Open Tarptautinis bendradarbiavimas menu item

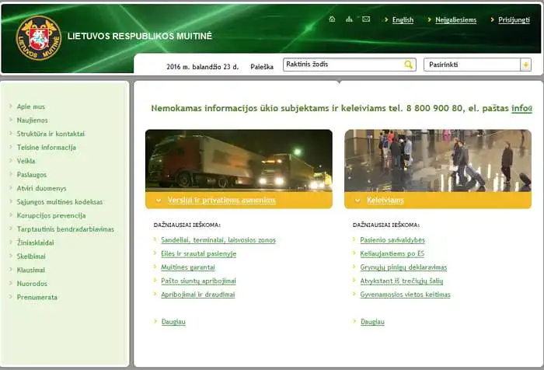(65, 229)
